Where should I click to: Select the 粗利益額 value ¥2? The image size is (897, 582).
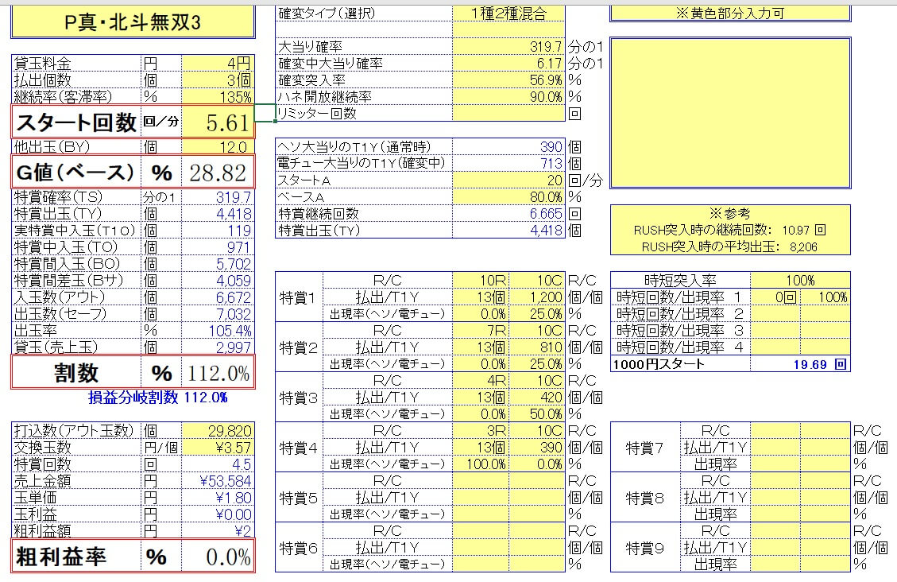click(x=218, y=530)
